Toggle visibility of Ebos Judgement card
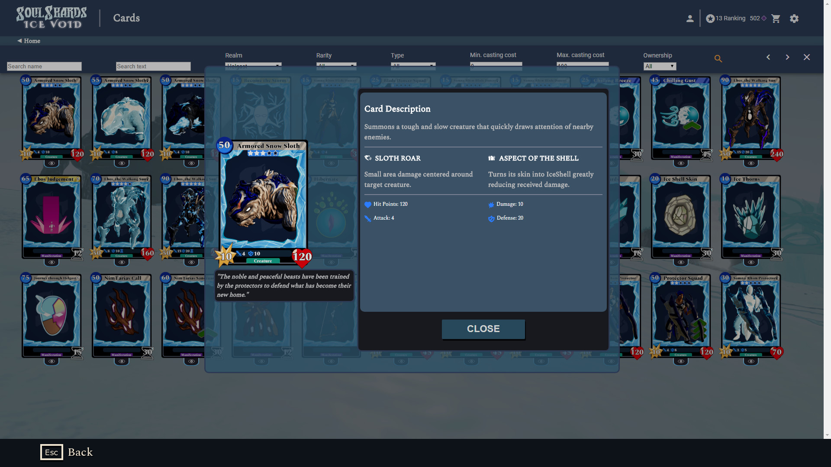 point(52,262)
